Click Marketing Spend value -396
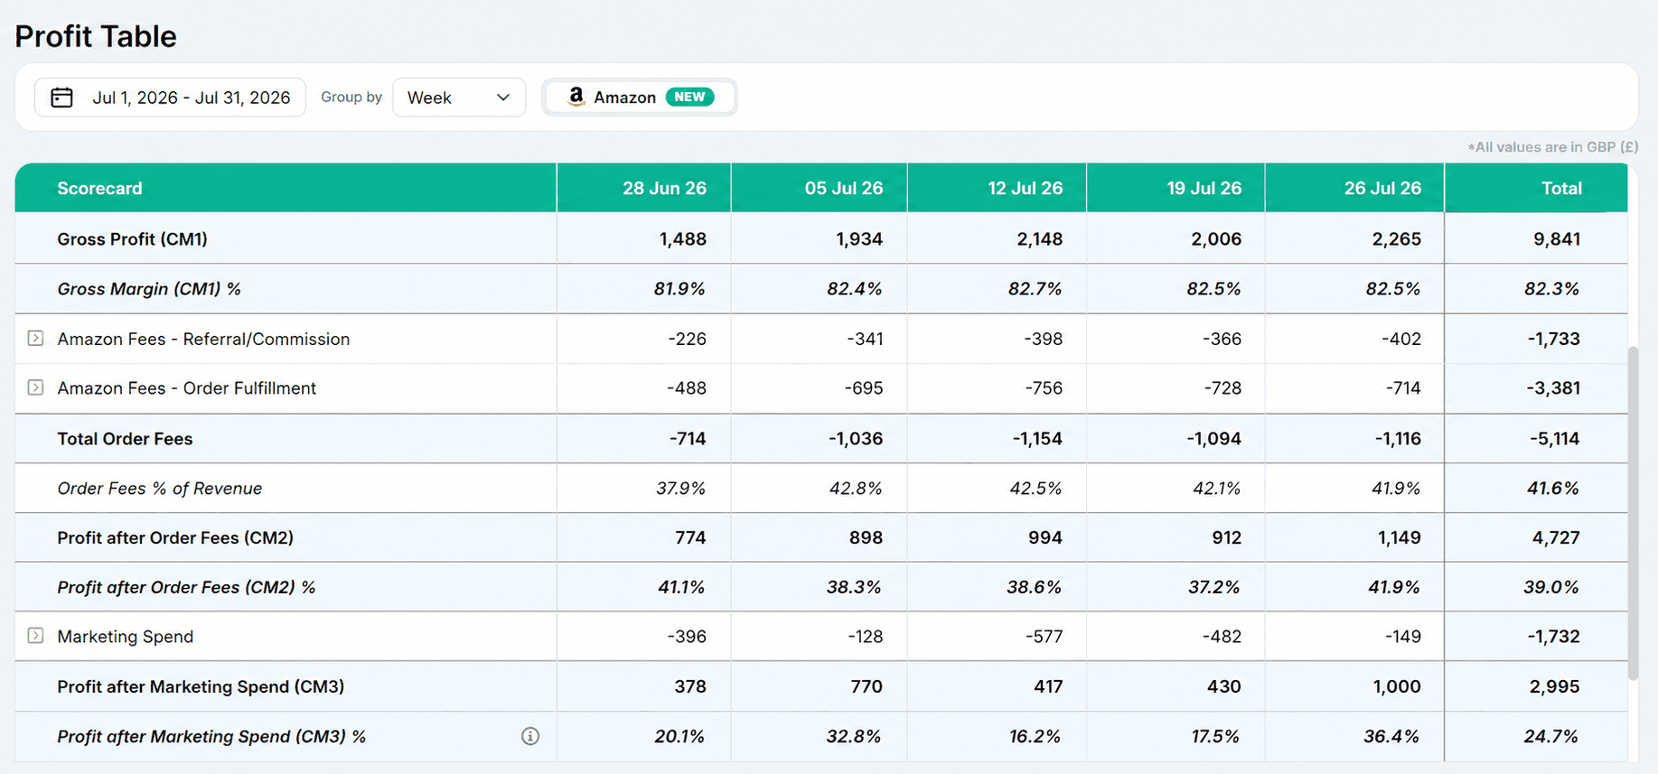The height and width of the screenshot is (774, 1658). coord(687,637)
